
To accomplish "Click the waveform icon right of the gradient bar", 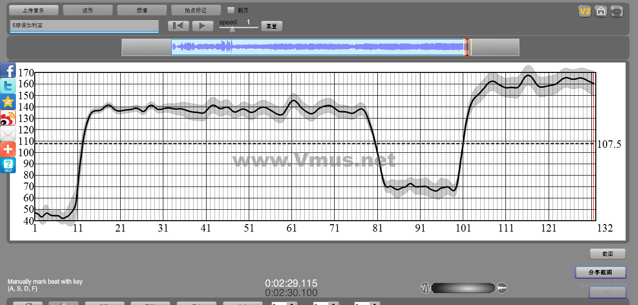I will pos(502,288).
